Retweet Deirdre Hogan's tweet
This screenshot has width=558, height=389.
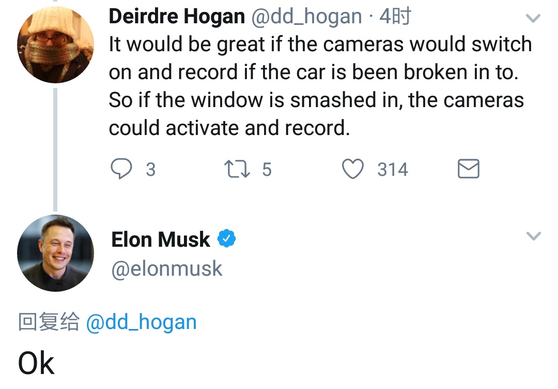(x=237, y=169)
